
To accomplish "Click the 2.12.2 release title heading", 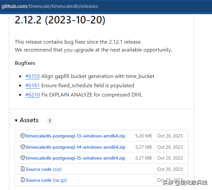I will click(x=60, y=20).
